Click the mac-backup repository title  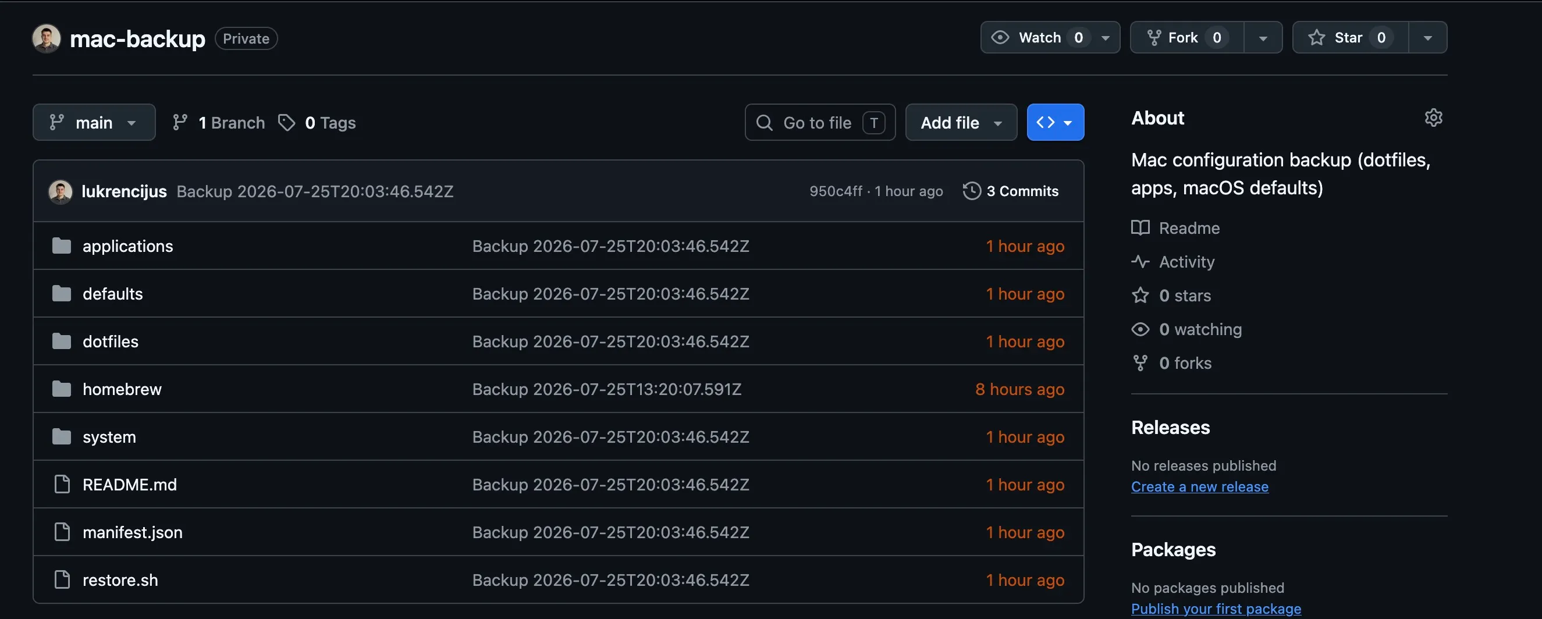137,39
